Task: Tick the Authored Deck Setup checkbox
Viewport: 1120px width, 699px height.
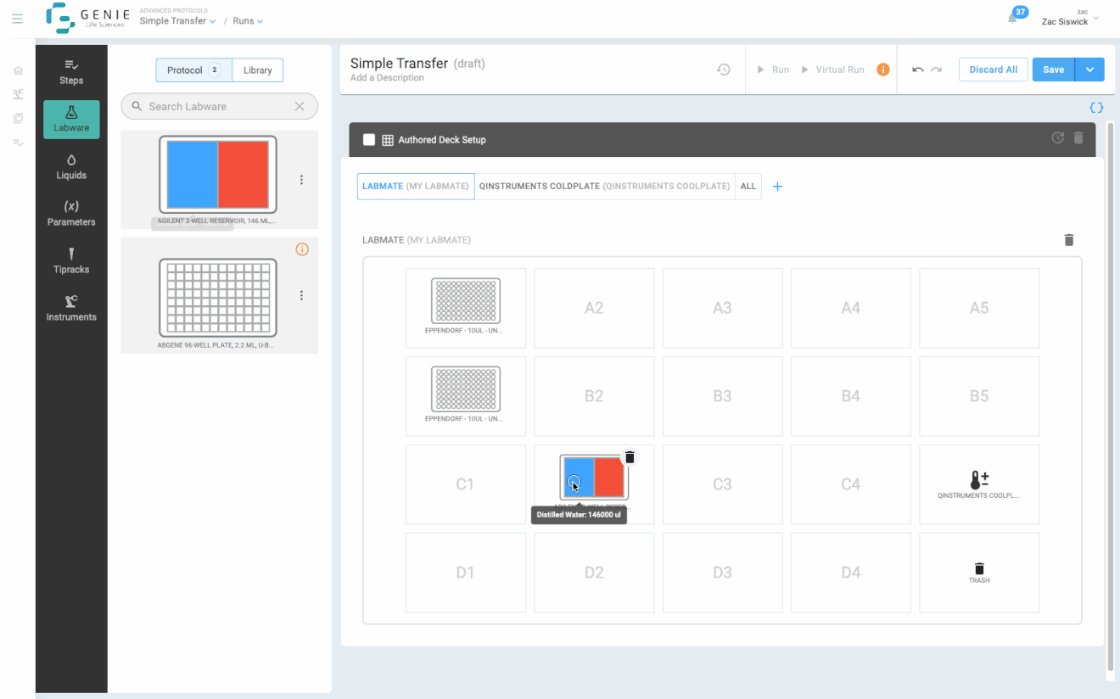Action: pos(369,140)
